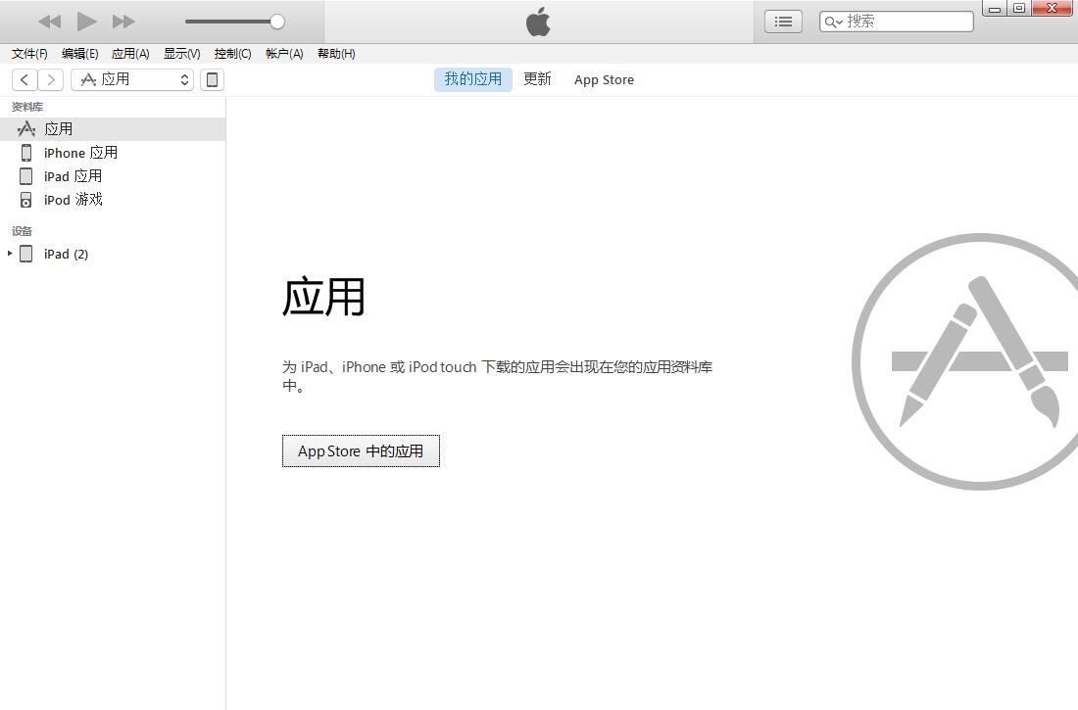Viewport: 1078px width, 710px height.
Task: Close the iTunes window
Action: (x=1052, y=8)
